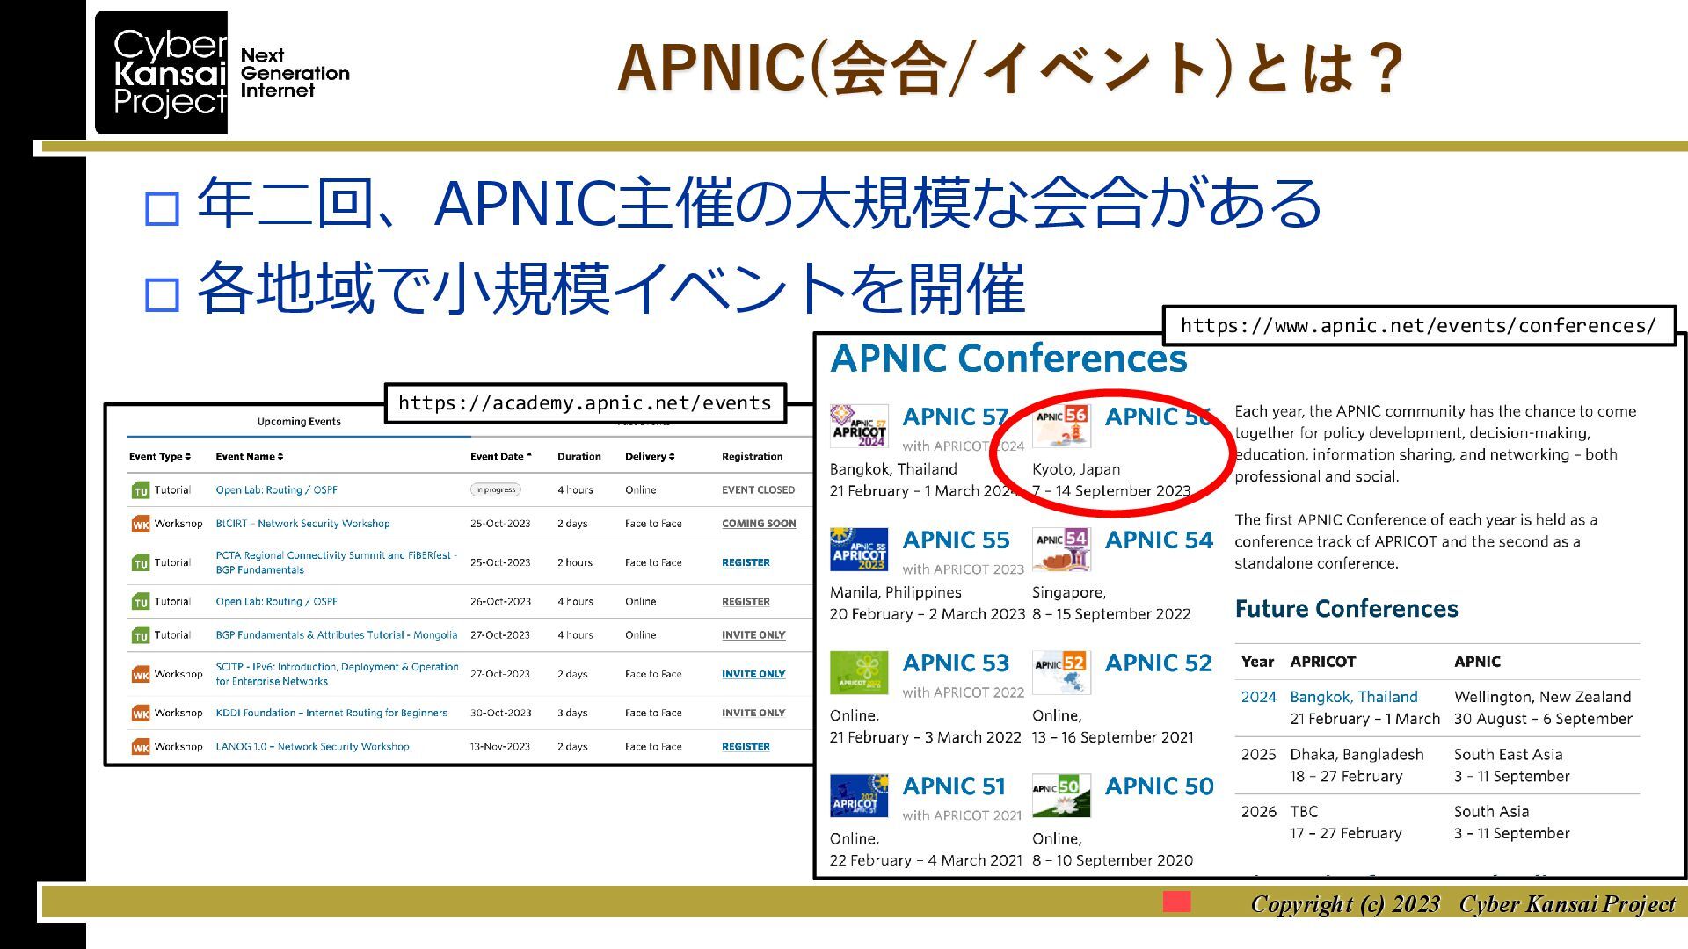The image size is (1688, 949).
Task: Open the 26-Oct-2023 Open Lab: Routing / OSPF event
Action: pos(277,602)
